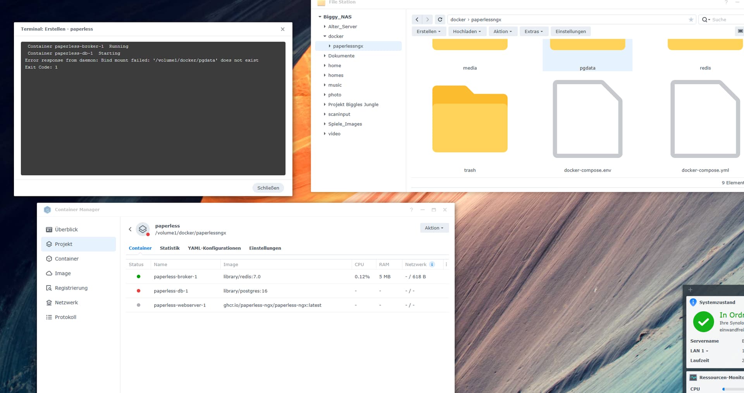The height and width of the screenshot is (393, 744).
Task: Click the back chevron beside the paperless project
Action: (x=130, y=229)
